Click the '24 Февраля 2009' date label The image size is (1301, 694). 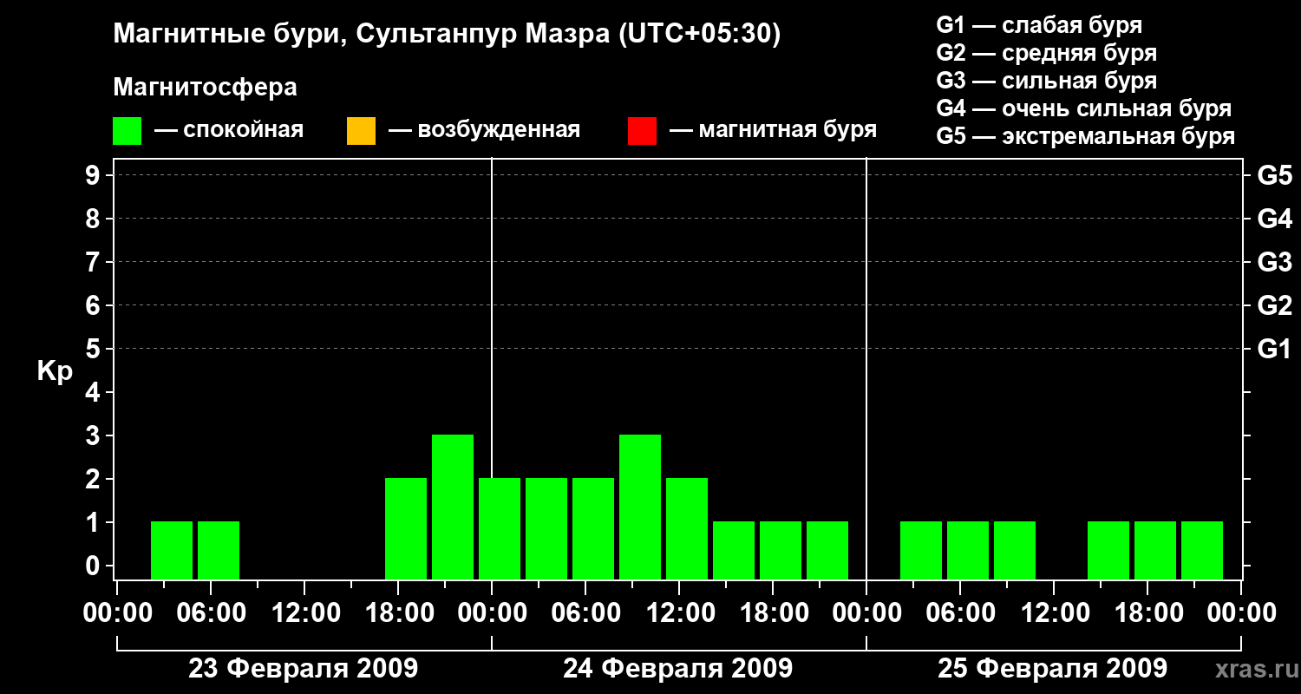(x=678, y=669)
